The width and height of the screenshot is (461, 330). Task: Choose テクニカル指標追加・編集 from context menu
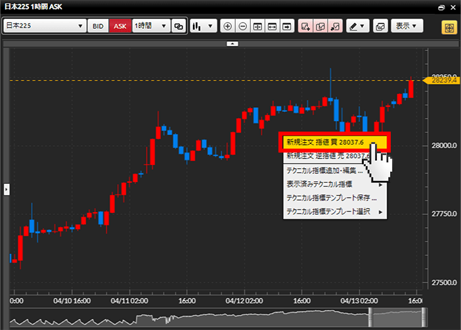[335, 171]
